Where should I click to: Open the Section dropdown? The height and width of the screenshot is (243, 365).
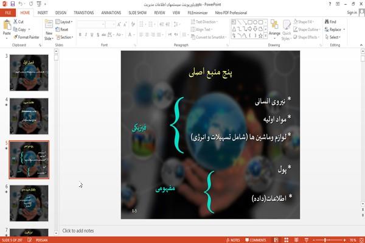pos(64,37)
